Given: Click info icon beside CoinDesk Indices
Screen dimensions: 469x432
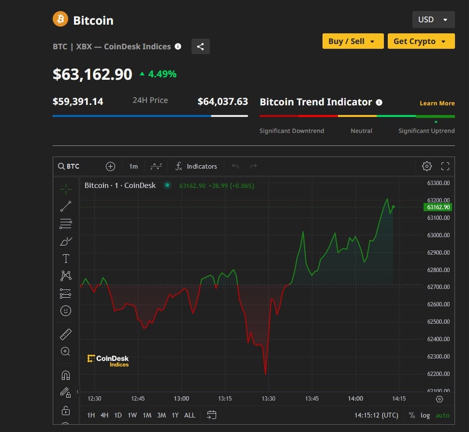Looking at the screenshot, I should coord(178,46).
